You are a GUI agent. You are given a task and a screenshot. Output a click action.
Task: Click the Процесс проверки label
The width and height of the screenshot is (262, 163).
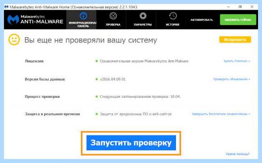(42, 97)
